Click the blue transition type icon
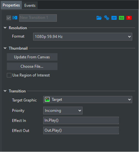The image size is (139, 152). coord(15,18)
